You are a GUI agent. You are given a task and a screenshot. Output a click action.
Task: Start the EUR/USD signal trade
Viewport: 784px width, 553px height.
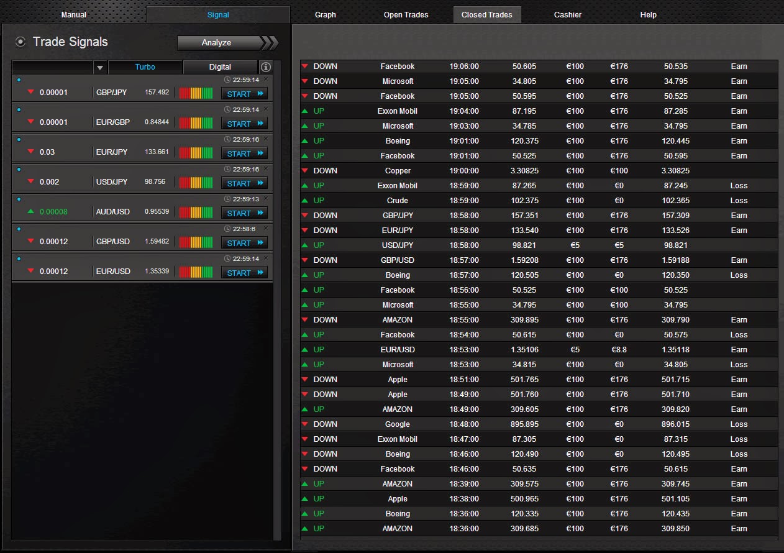pyautogui.click(x=245, y=273)
